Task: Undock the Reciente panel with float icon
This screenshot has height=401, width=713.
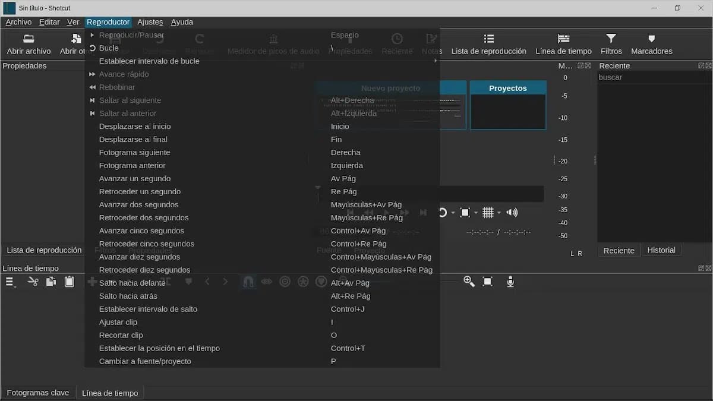Action: pyautogui.click(x=701, y=66)
